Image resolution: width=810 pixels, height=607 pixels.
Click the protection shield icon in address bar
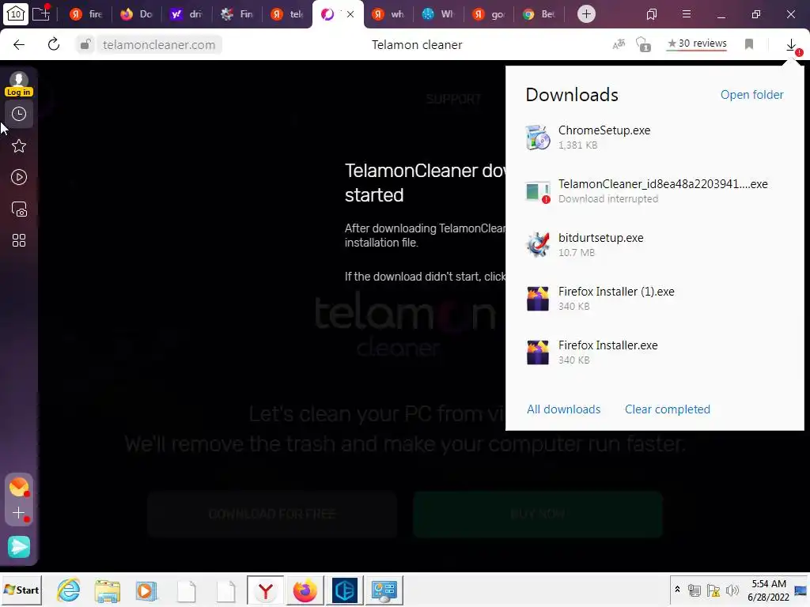643,45
